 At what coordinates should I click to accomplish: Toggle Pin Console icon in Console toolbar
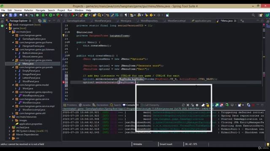click(227, 105)
